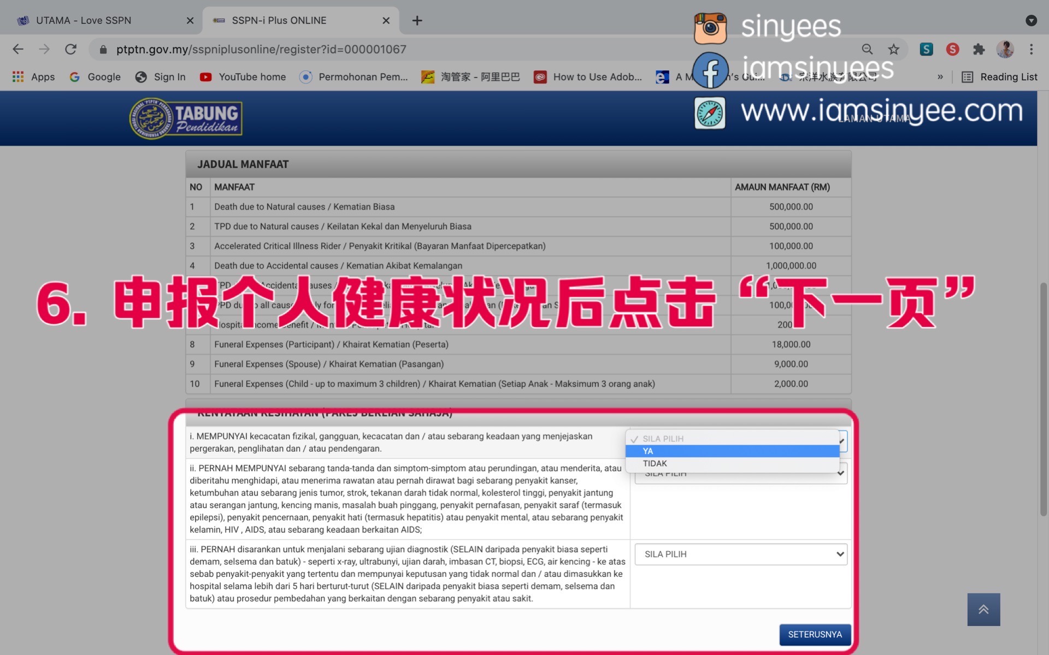Select YA in the dropdown list
Screen dimensions: 1049x655
click(x=732, y=451)
